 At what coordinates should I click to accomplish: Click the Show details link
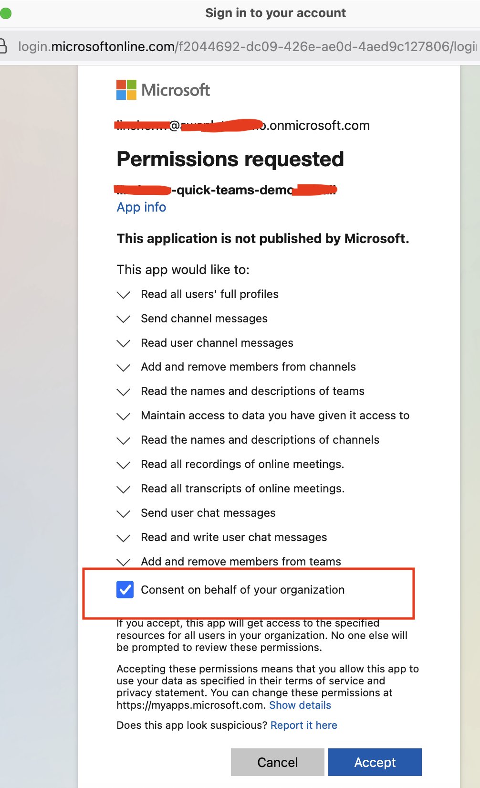pyautogui.click(x=300, y=705)
